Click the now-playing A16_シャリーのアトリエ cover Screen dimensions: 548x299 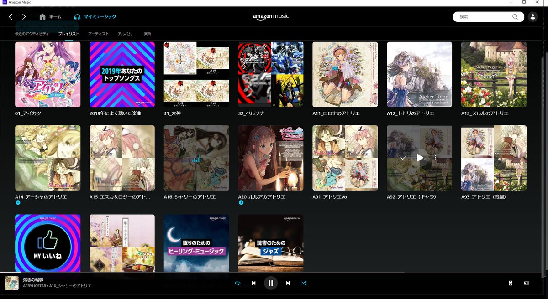coord(196,158)
